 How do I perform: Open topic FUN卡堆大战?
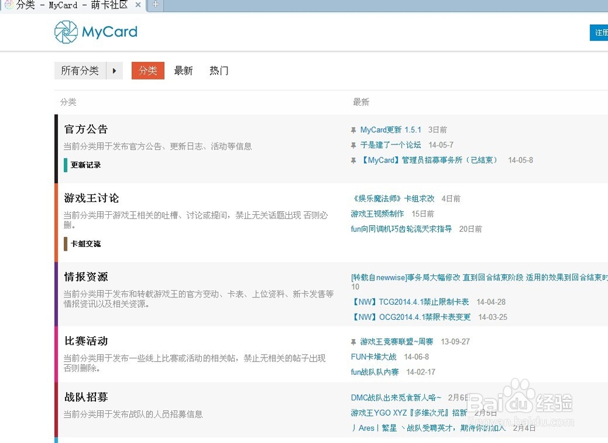374,357
